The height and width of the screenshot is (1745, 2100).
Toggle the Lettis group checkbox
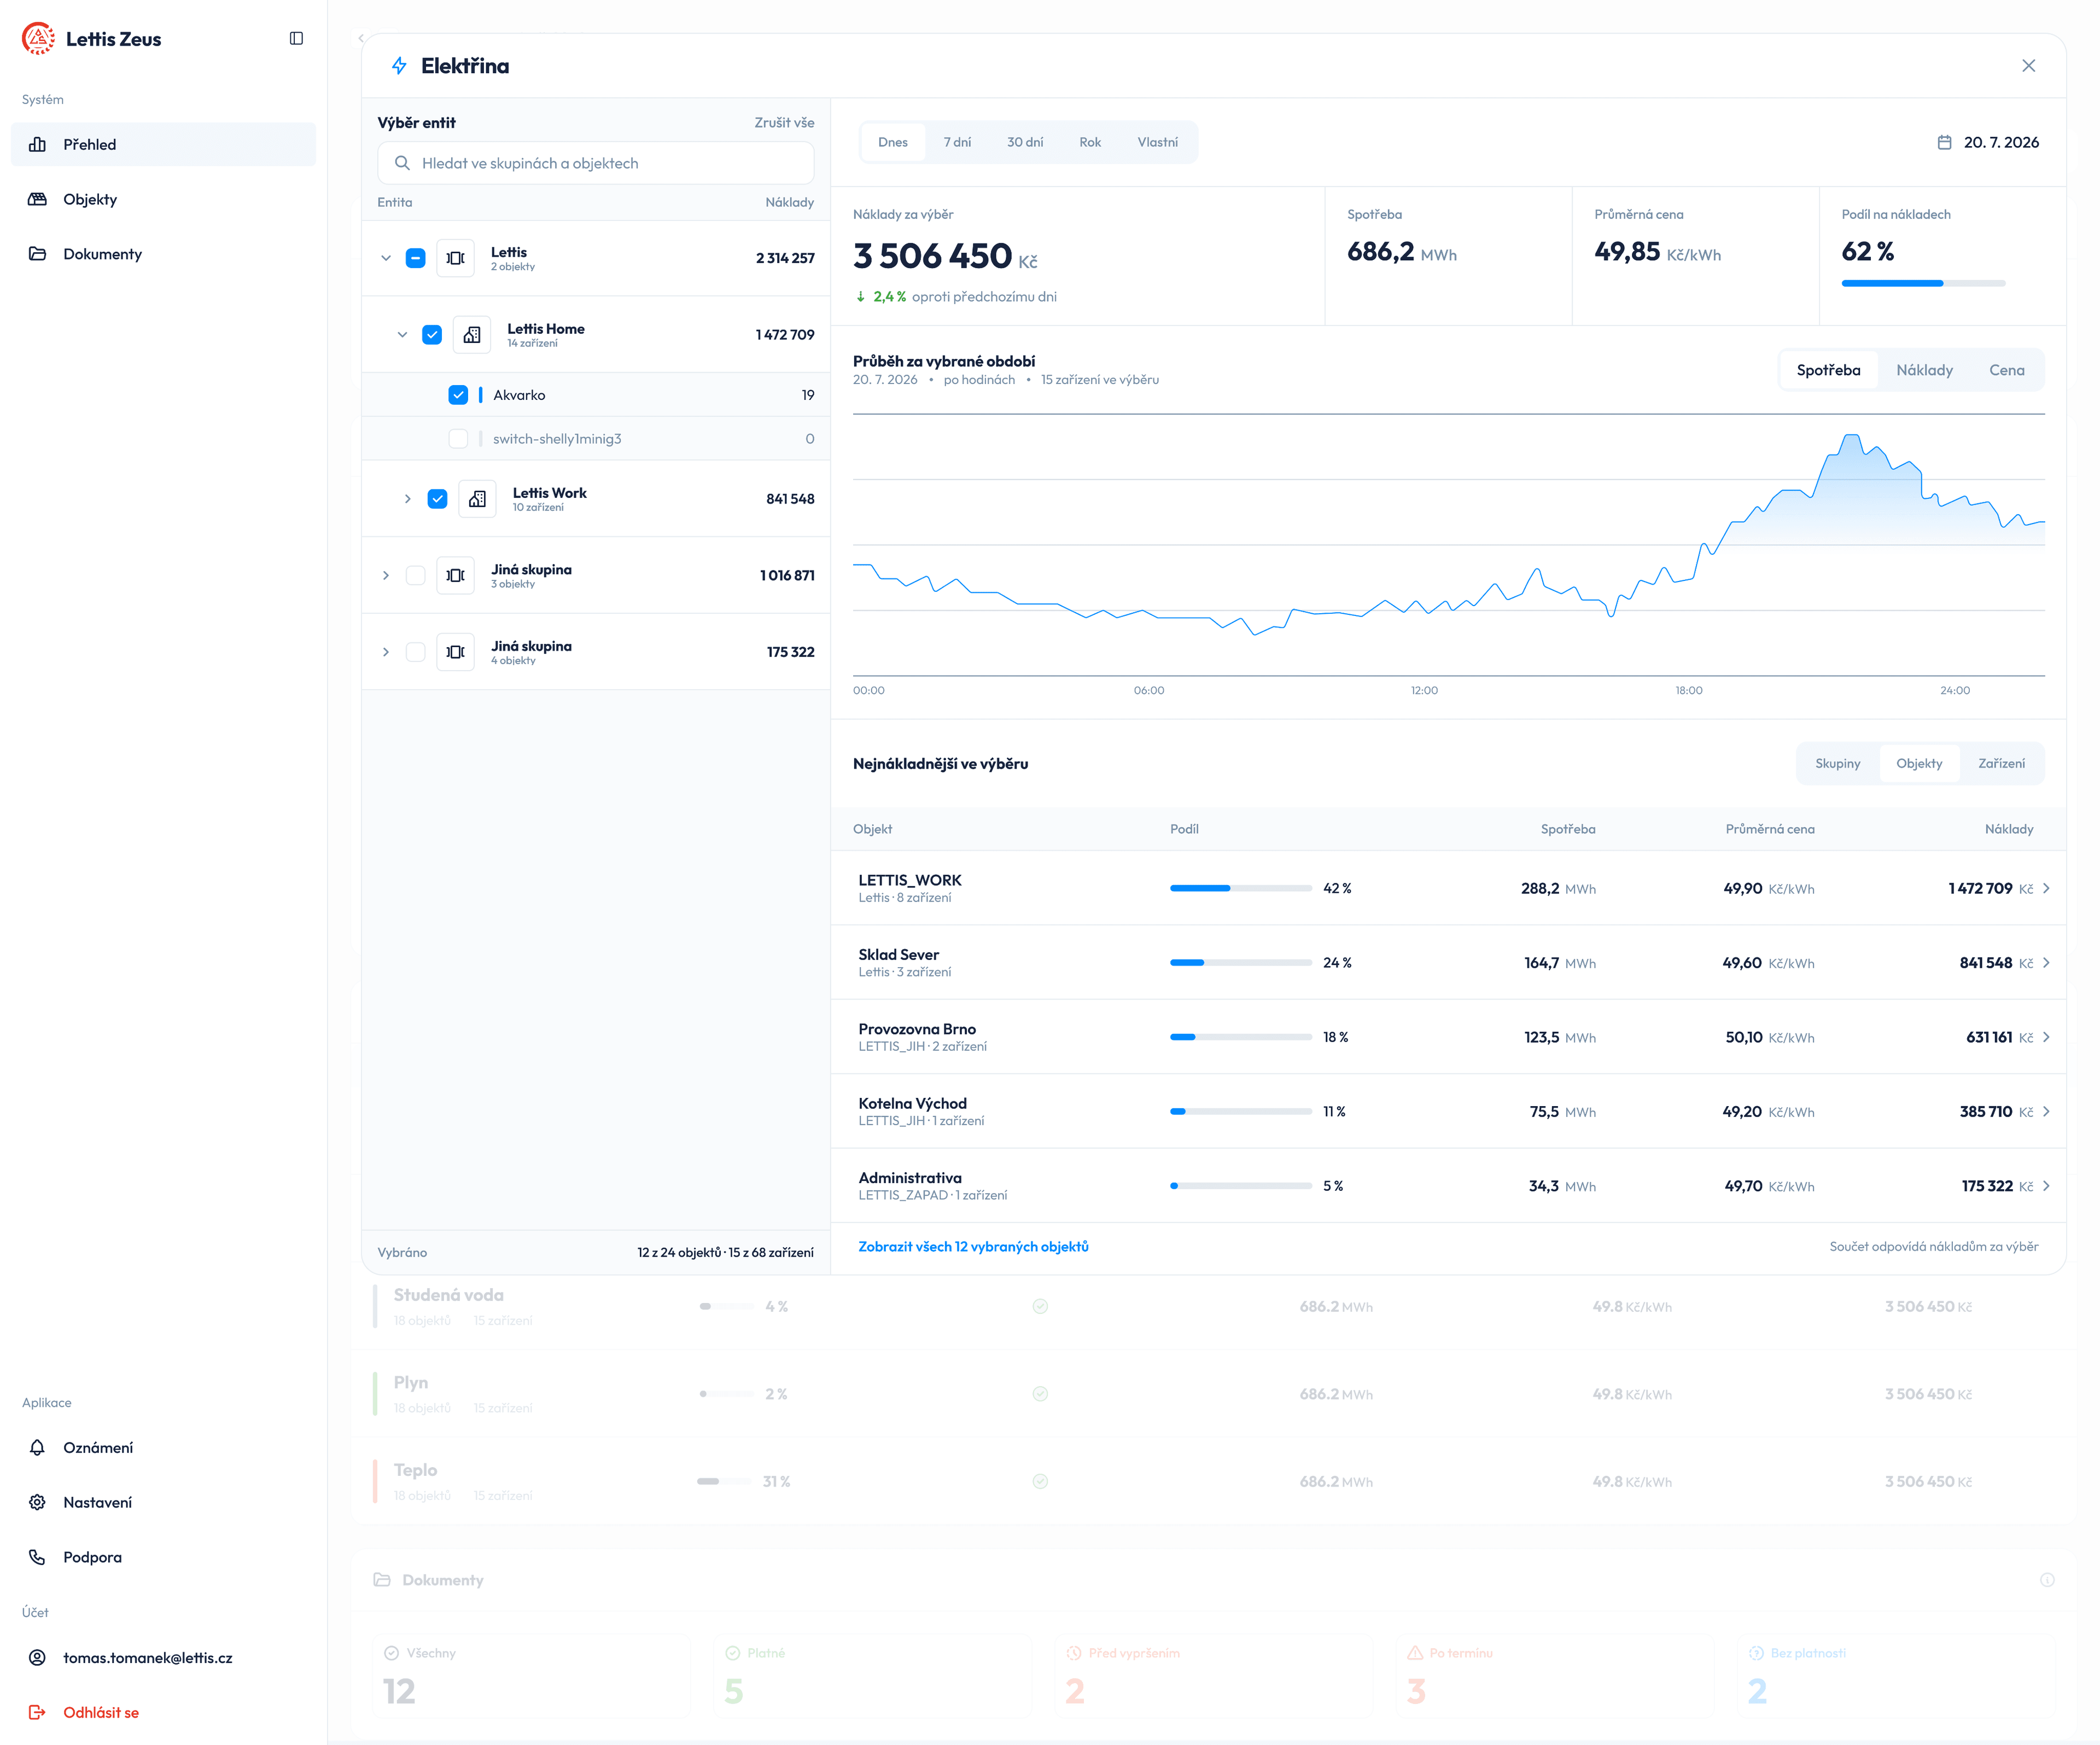(415, 258)
